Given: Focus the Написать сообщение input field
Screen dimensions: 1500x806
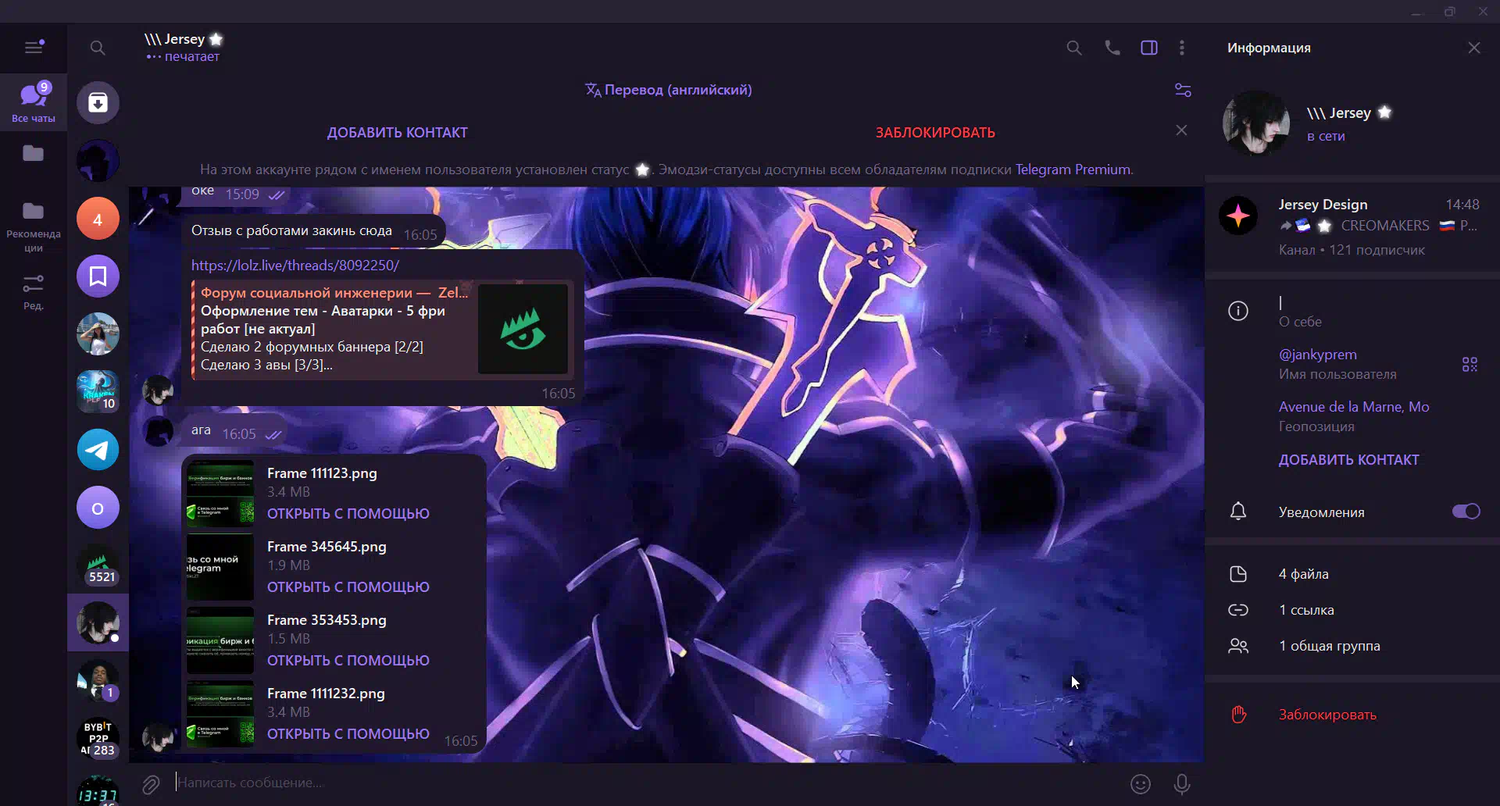Looking at the screenshot, I should 645,783.
